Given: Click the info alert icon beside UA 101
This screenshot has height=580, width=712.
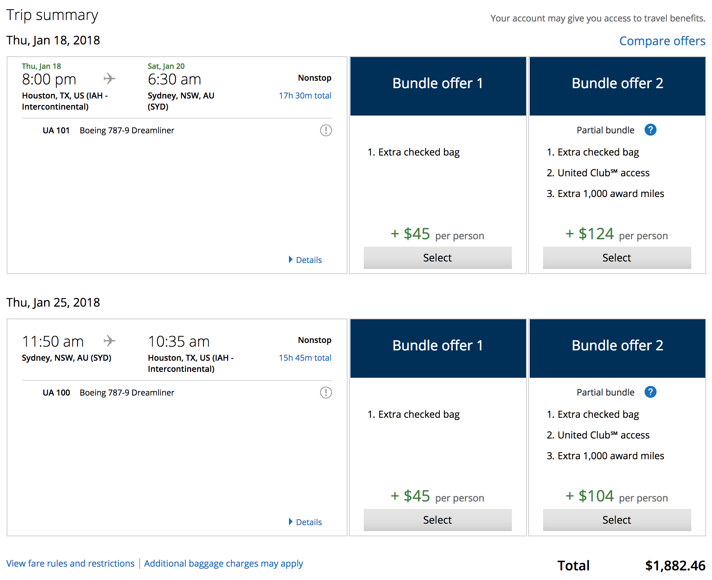Looking at the screenshot, I should pyautogui.click(x=326, y=130).
